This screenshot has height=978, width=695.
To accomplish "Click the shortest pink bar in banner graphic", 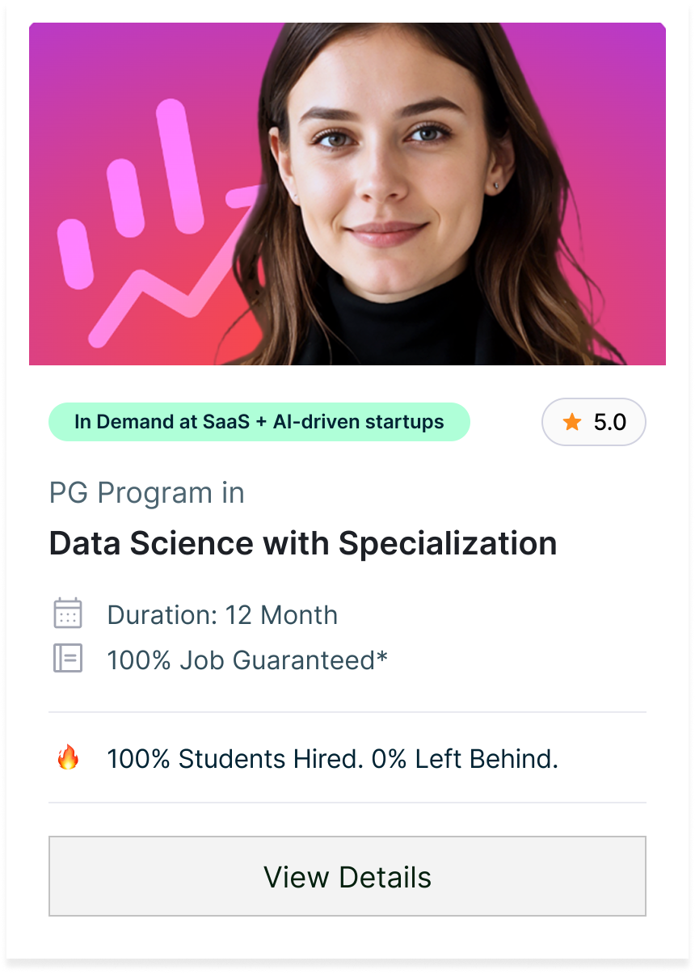I will (x=75, y=254).
